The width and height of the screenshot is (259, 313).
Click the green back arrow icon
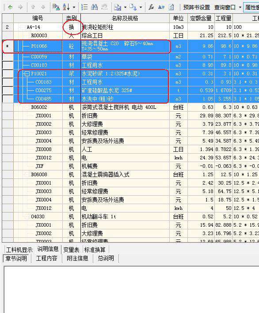[x=10, y=8]
